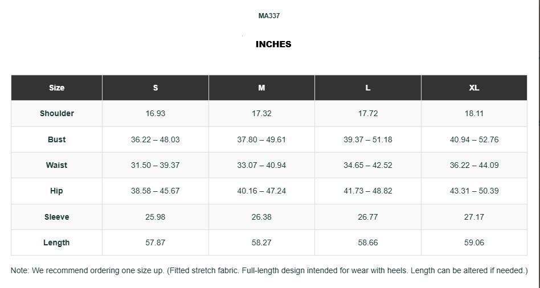Select the Size column header cell
The image size is (540, 288).
click(56, 88)
